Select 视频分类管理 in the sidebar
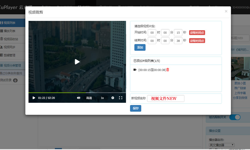 12,66
